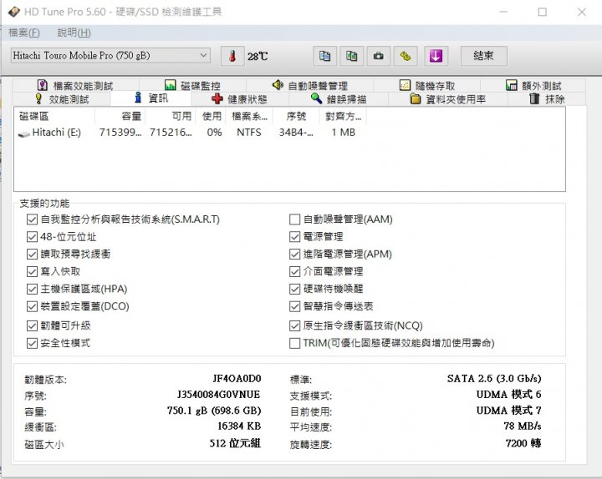Click the 512 位元組 sector size value
Viewport: 602px width, 479px height.
tap(235, 443)
